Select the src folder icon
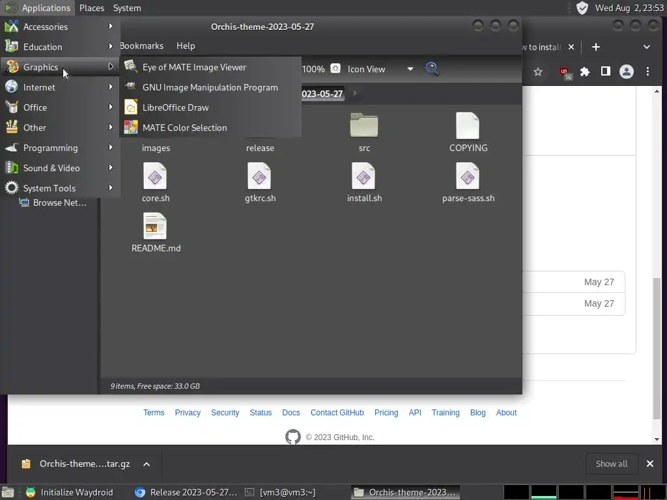This screenshot has width=667, height=500. tap(364, 125)
